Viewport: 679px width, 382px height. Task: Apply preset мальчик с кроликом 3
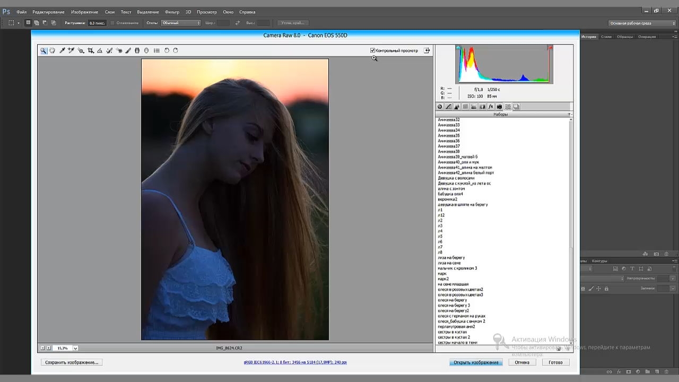click(457, 268)
